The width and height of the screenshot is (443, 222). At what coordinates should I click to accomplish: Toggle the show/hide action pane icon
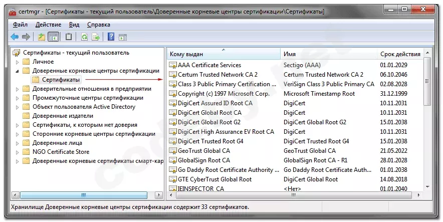tap(123, 37)
